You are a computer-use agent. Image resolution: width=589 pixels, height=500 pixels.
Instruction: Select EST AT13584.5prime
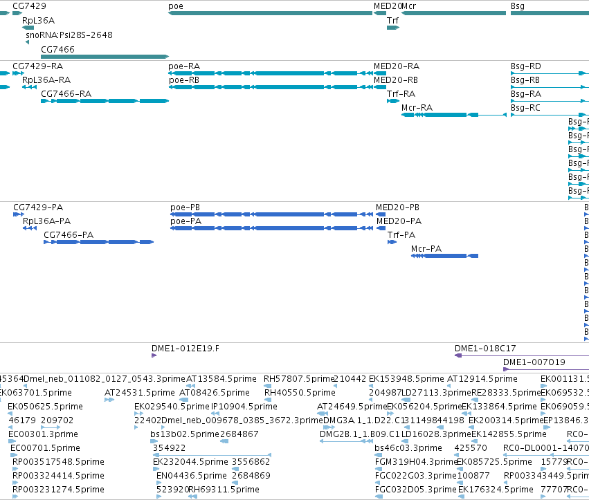(221, 379)
